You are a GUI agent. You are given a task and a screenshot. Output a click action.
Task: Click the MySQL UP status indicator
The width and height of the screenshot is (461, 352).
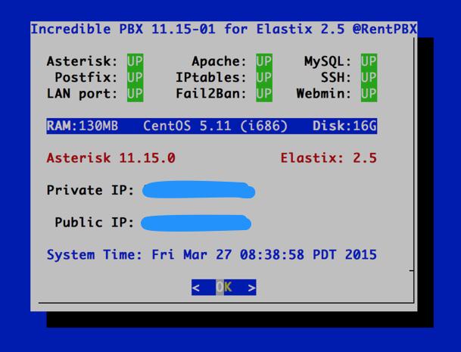(369, 61)
